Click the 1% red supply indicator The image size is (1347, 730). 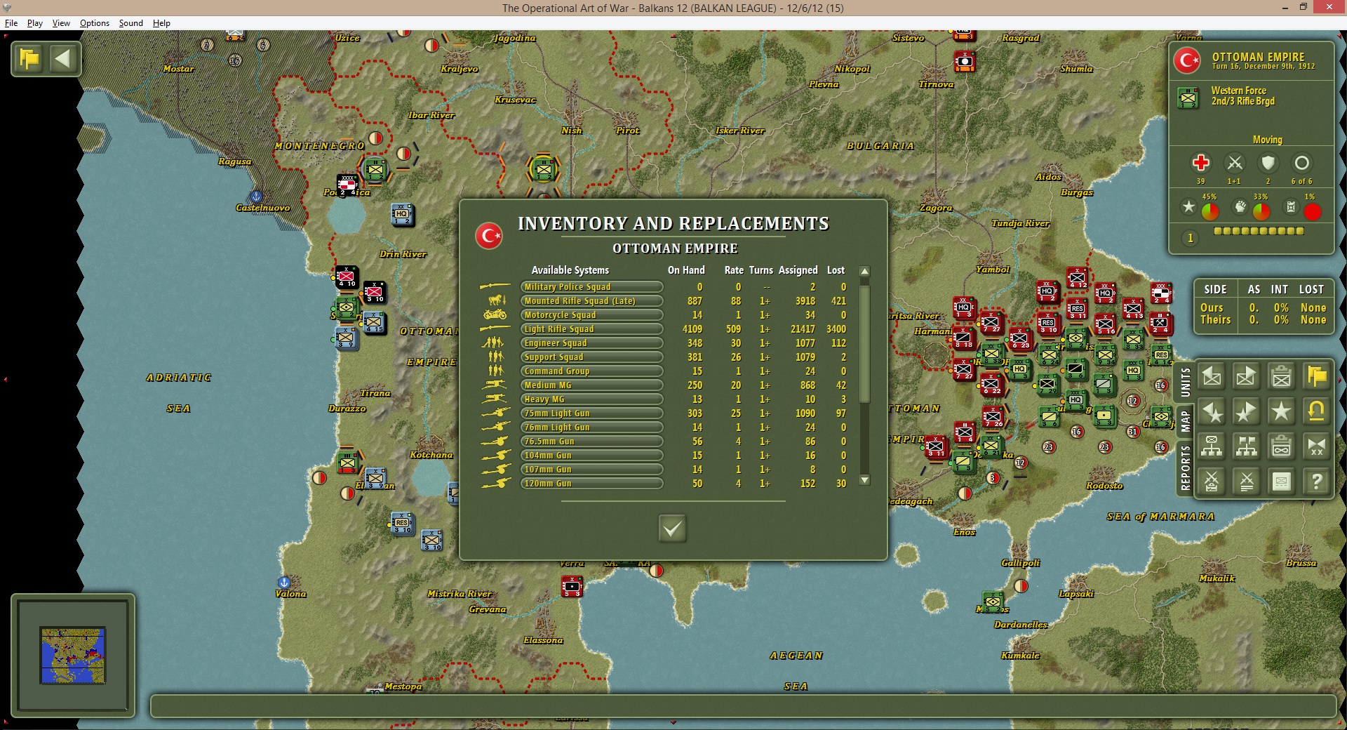point(1312,211)
